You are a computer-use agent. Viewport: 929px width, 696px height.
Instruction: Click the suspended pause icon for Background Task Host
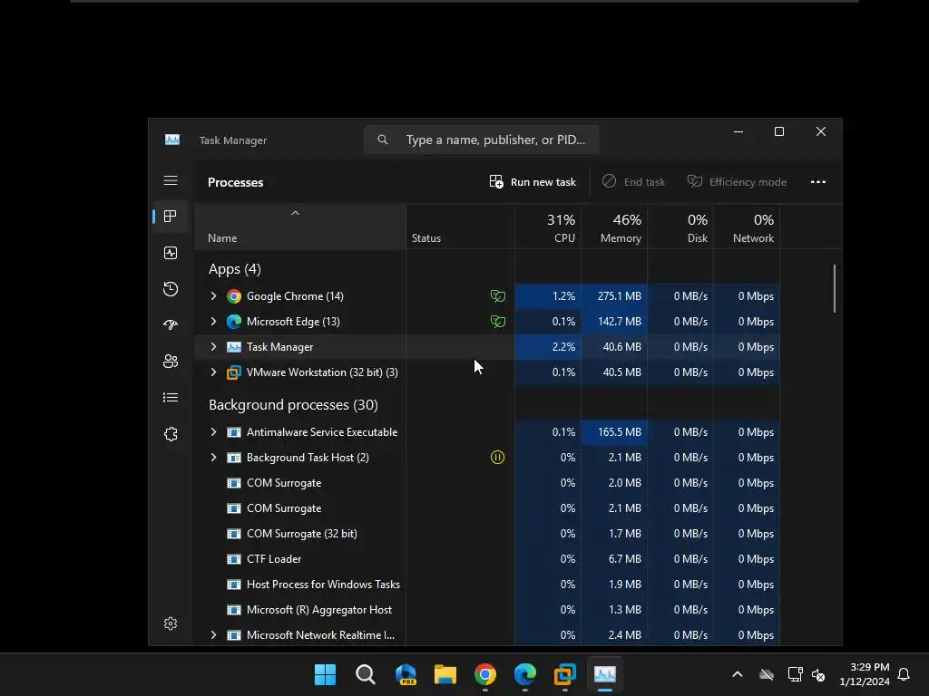(498, 458)
